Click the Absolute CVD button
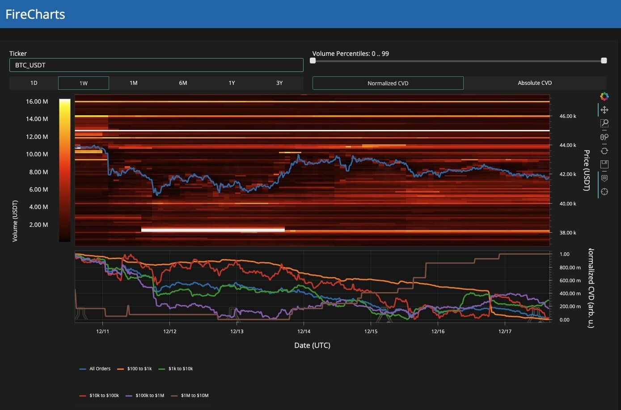 pyautogui.click(x=535, y=83)
